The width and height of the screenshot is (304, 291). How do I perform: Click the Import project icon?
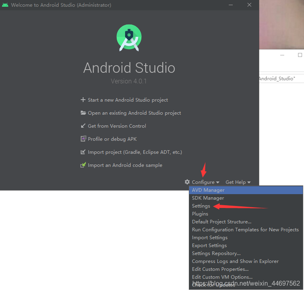pos(83,152)
